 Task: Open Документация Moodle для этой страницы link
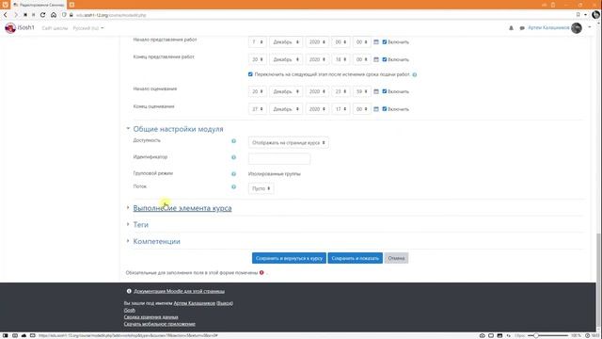point(180,291)
